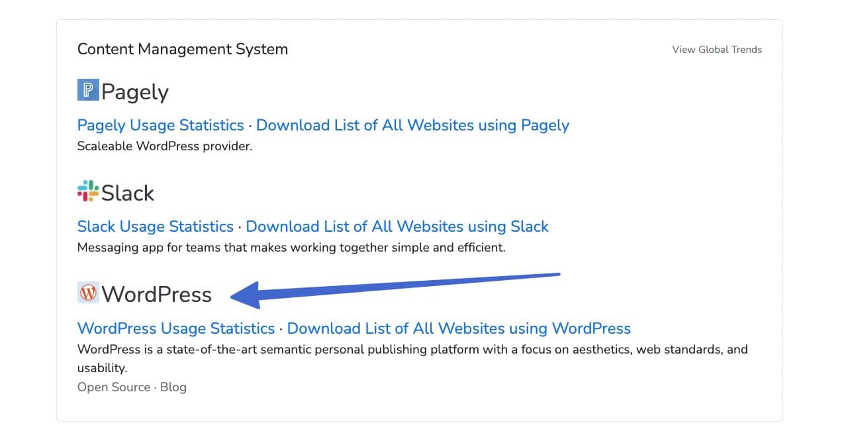Click the WordPress publishing platform description
Screen dimensions: 846x437
pos(410,349)
